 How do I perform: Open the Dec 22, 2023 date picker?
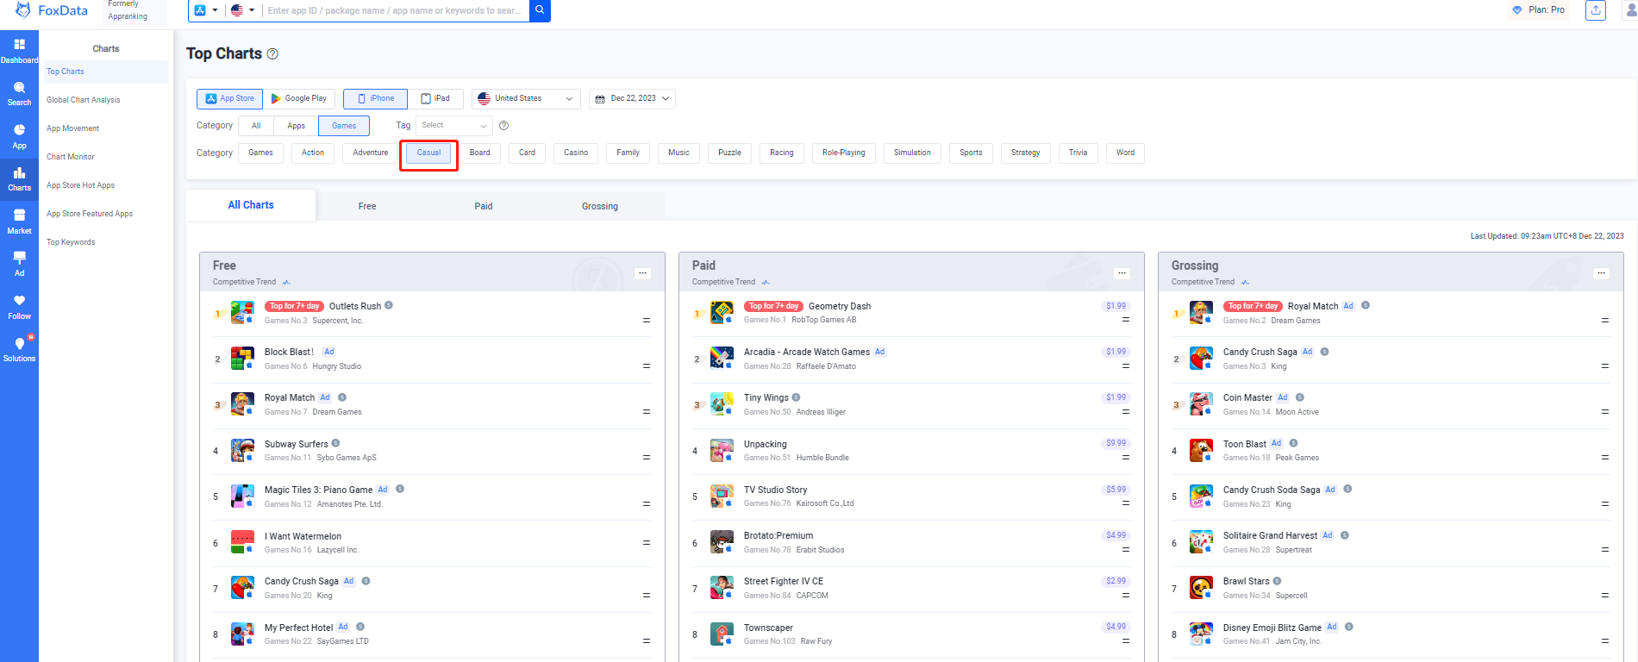(x=632, y=99)
